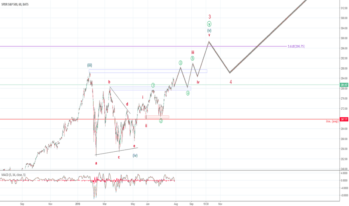
Task: Select the red 267.77 horizontal line
Action: point(170,119)
